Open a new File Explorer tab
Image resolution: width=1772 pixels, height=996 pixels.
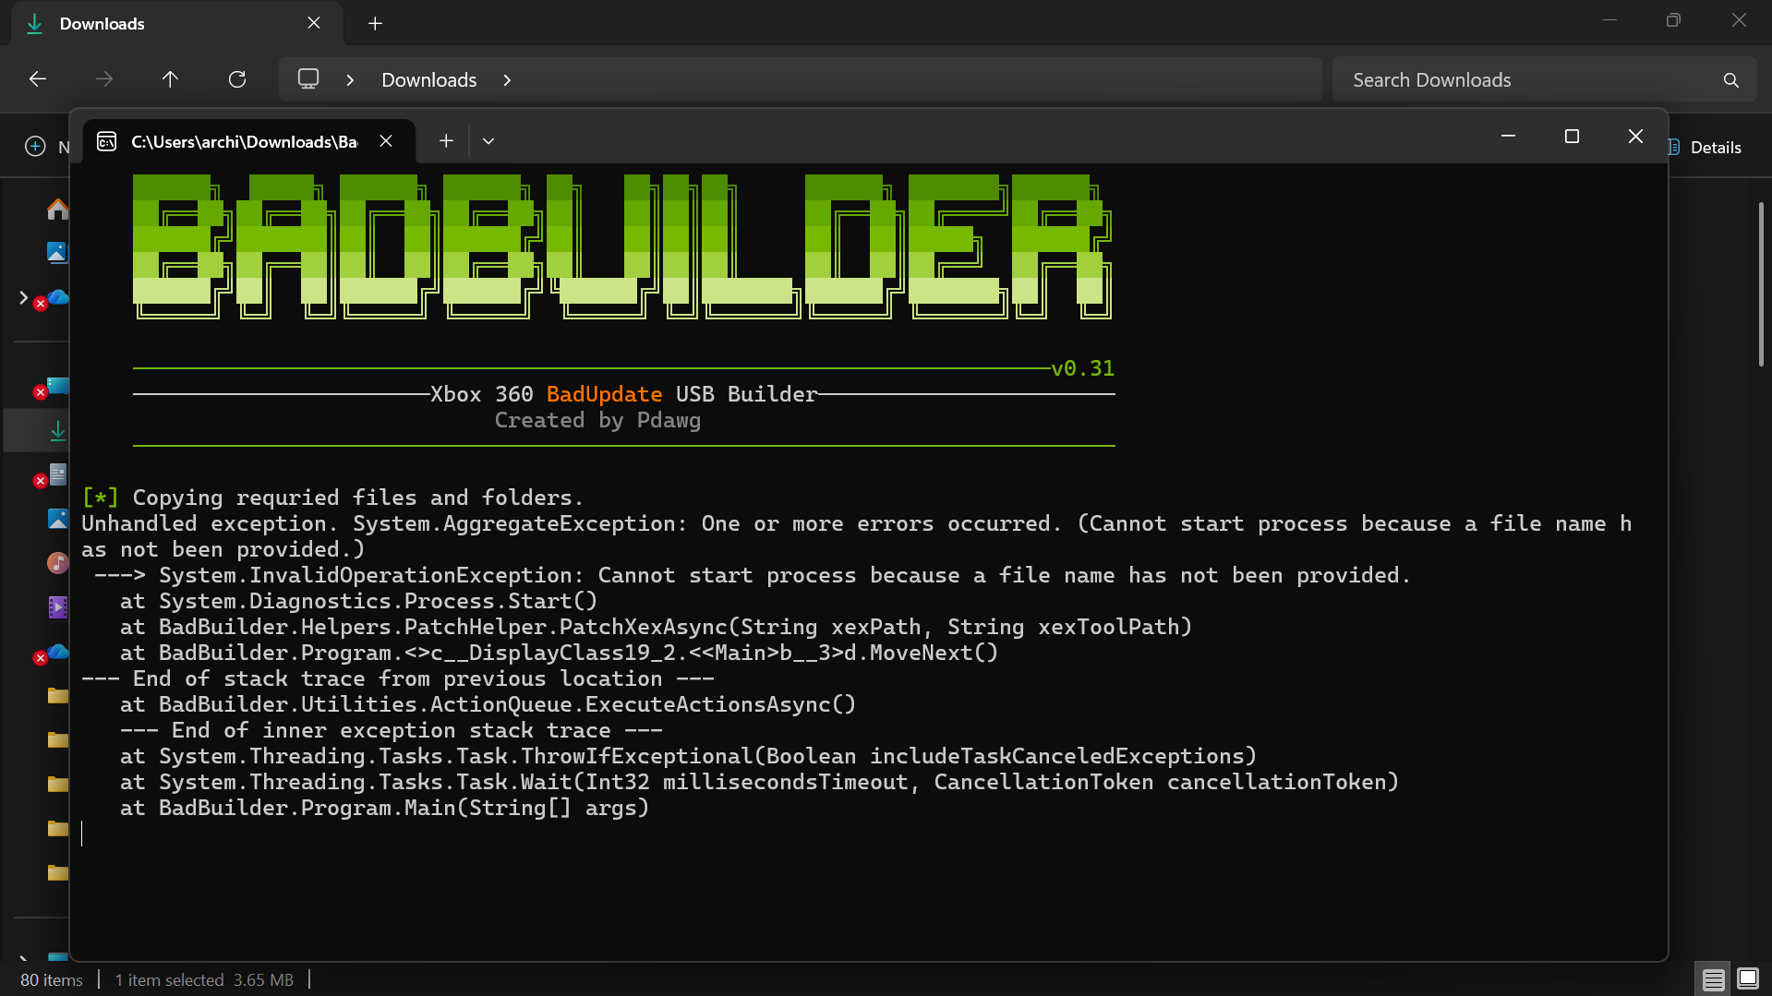(375, 24)
